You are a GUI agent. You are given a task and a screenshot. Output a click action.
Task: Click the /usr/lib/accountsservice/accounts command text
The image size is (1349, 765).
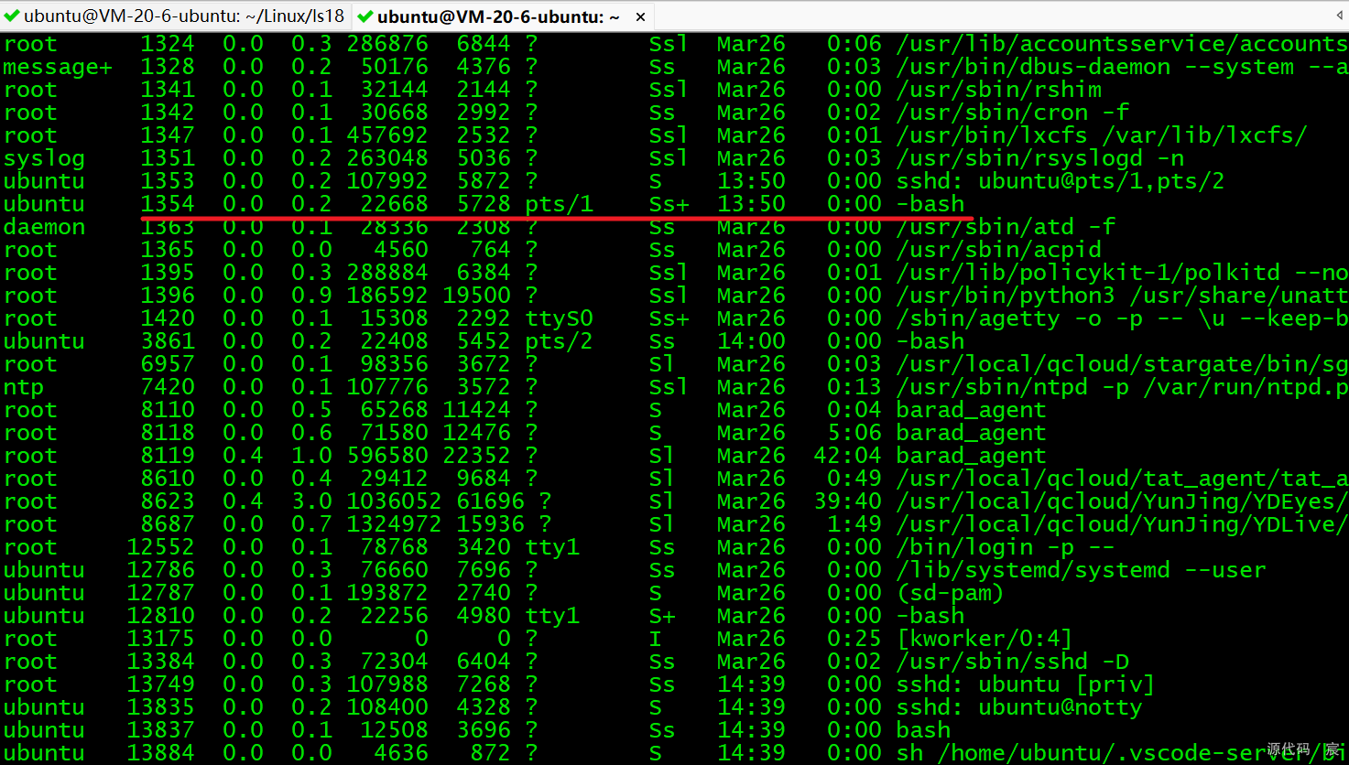tap(1122, 44)
